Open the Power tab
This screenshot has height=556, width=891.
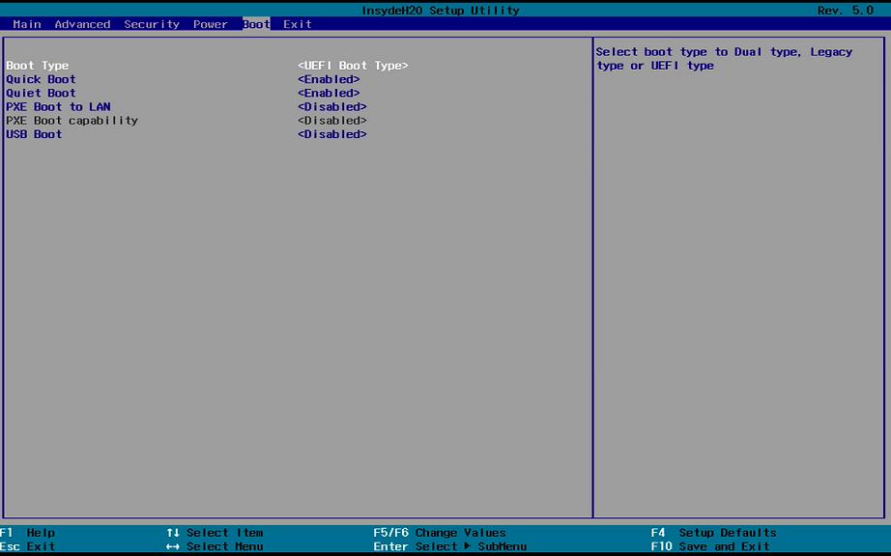point(210,24)
